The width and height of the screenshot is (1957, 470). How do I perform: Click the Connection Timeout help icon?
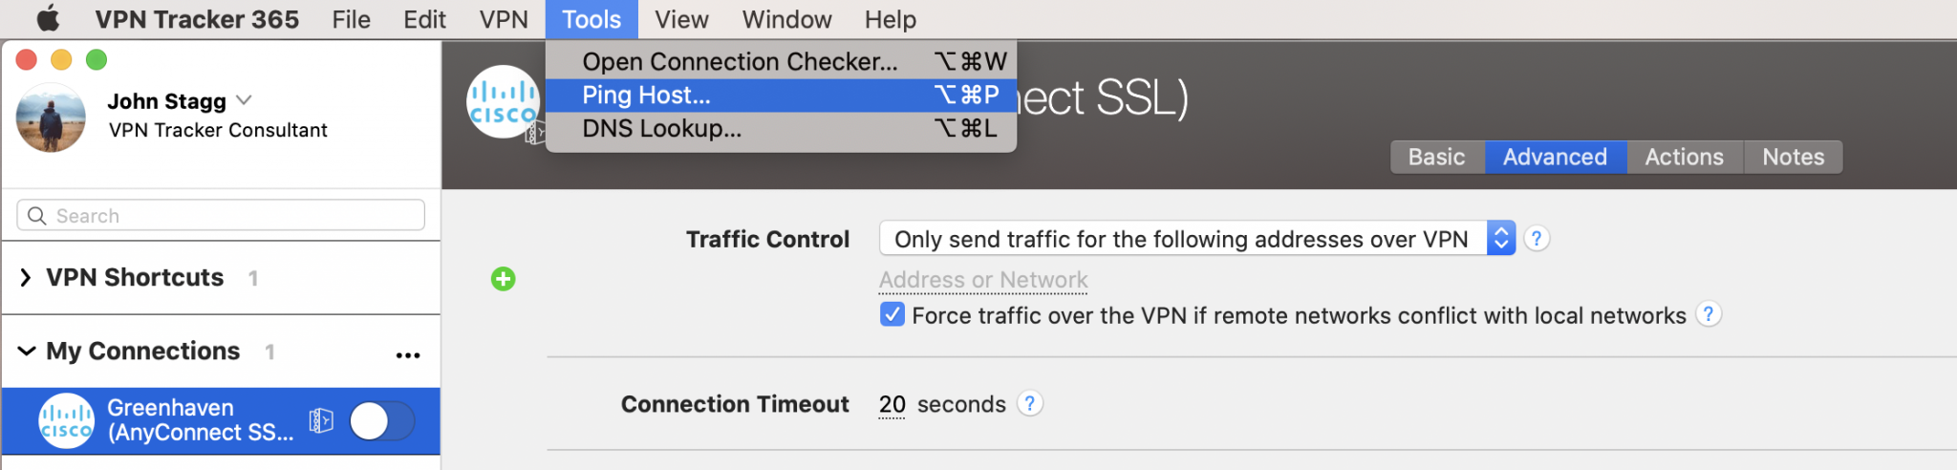click(1029, 404)
